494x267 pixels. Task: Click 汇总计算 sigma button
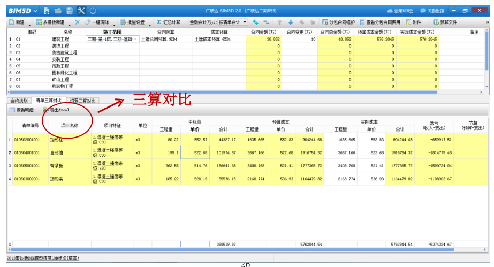(169, 22)
